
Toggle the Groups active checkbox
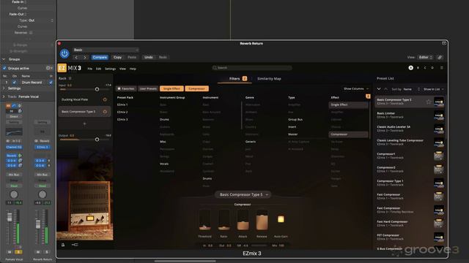click(x=4, y=68)
